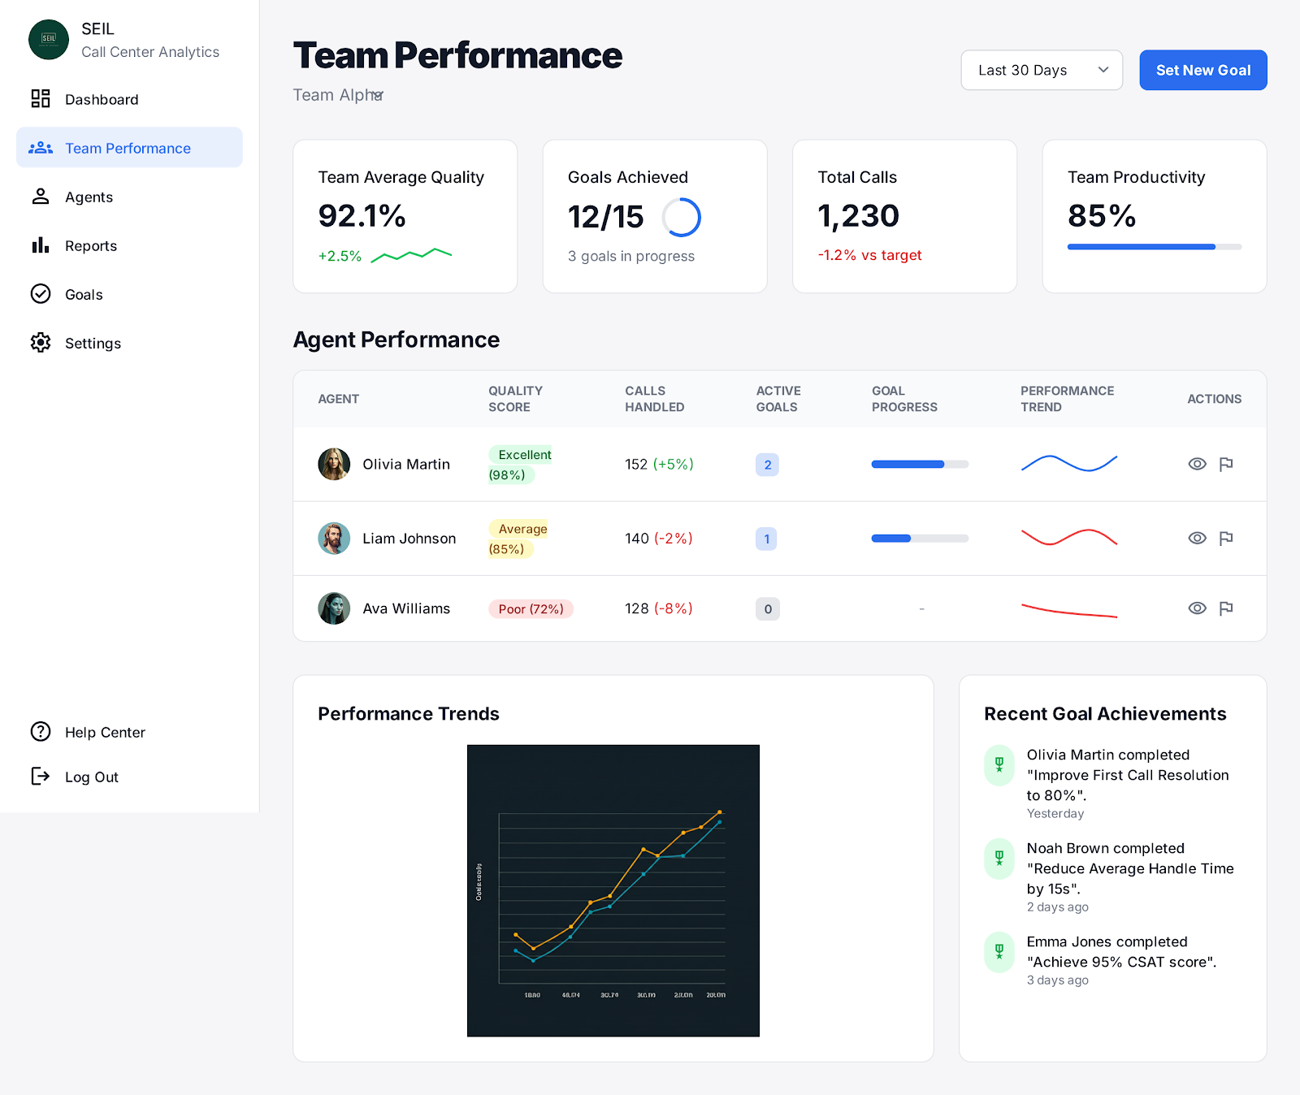
Task: Show Ava Williams's details via eye icon
Action: (1197, 608)
